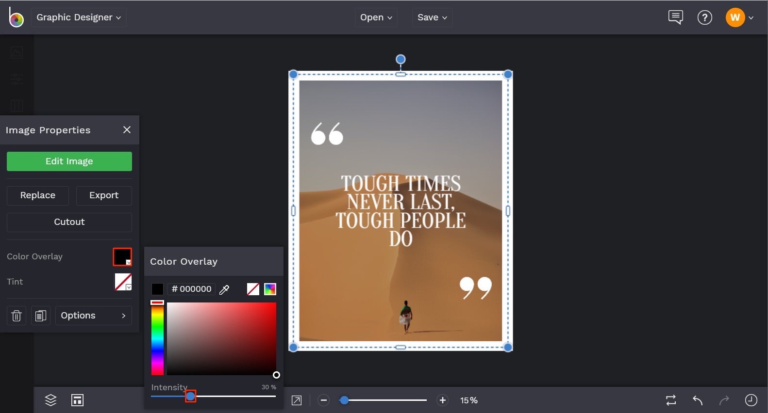The height and width of the screenshot is (413, 768).
Task: Click zoom in plus button
Action: 442,400
